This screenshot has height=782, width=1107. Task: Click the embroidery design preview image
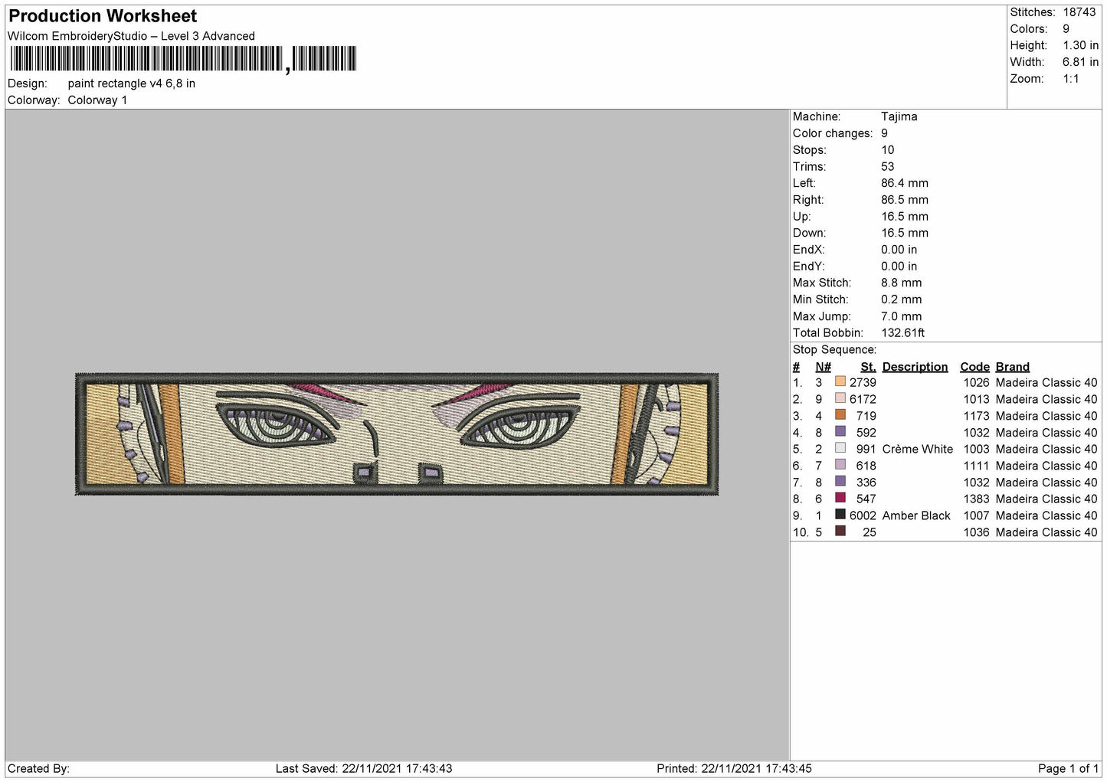[397, 434]
